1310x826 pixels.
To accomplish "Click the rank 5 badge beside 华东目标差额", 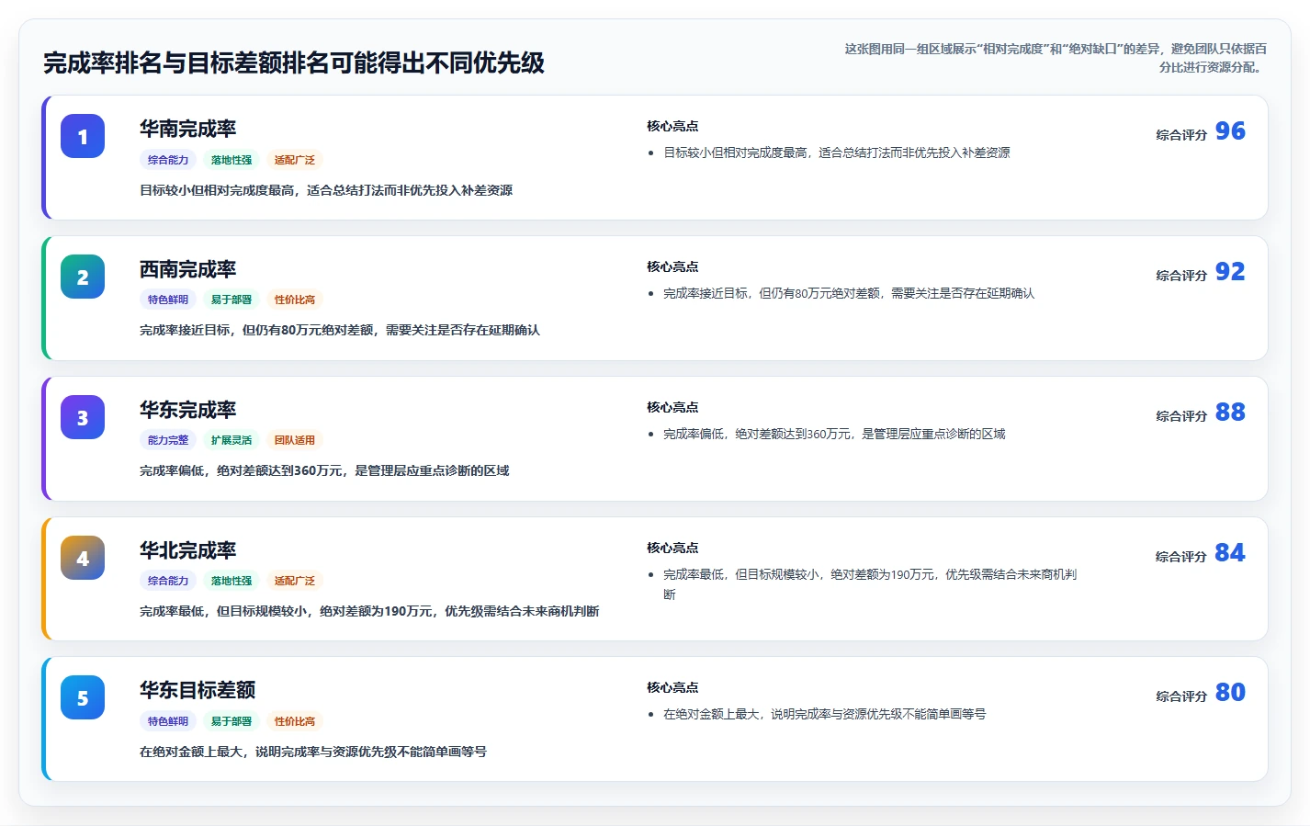I will pyautogui.click(x=83, y=697).
